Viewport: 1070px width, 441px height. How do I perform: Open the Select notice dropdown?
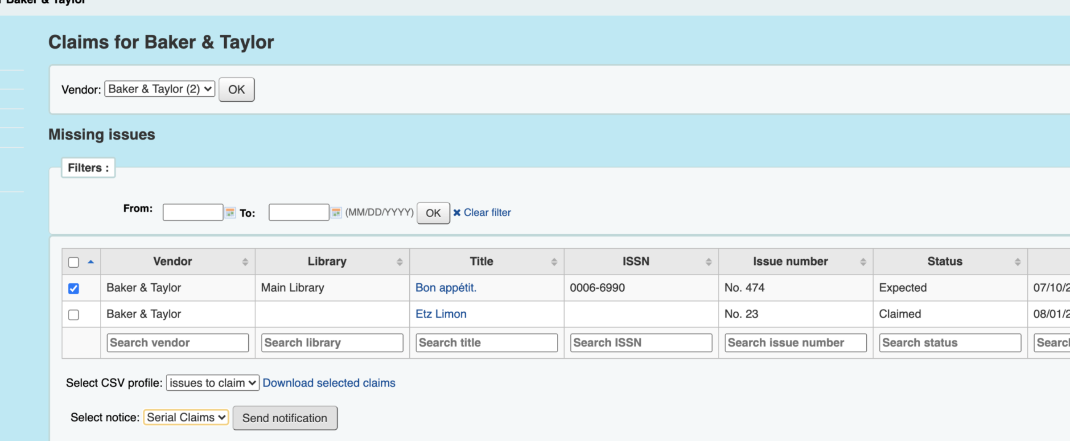pos(186,417)
